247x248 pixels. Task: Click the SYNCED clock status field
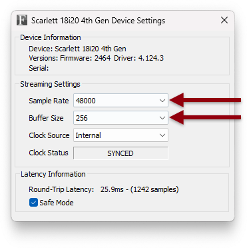pos(121,153)
